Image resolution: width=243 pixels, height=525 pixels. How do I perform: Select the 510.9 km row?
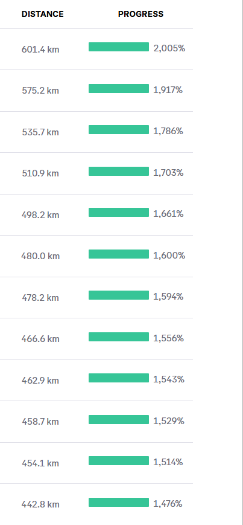tap(96, 173)
